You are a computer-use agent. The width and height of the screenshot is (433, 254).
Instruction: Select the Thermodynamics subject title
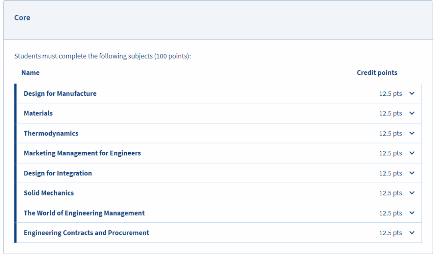coord(51,133)
